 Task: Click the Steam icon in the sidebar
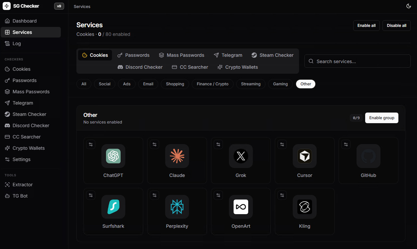[7, 114]
